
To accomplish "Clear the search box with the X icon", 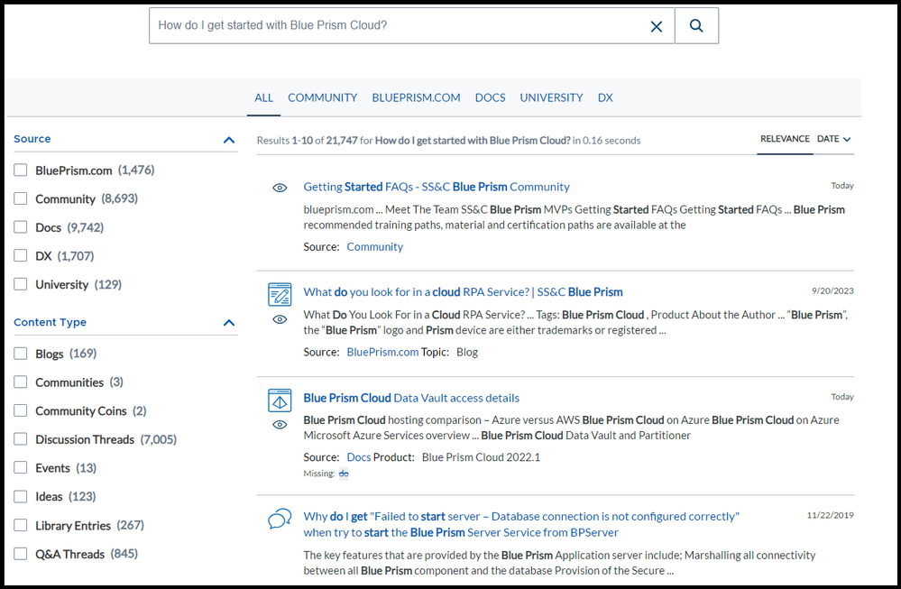I will coord(657,26).
